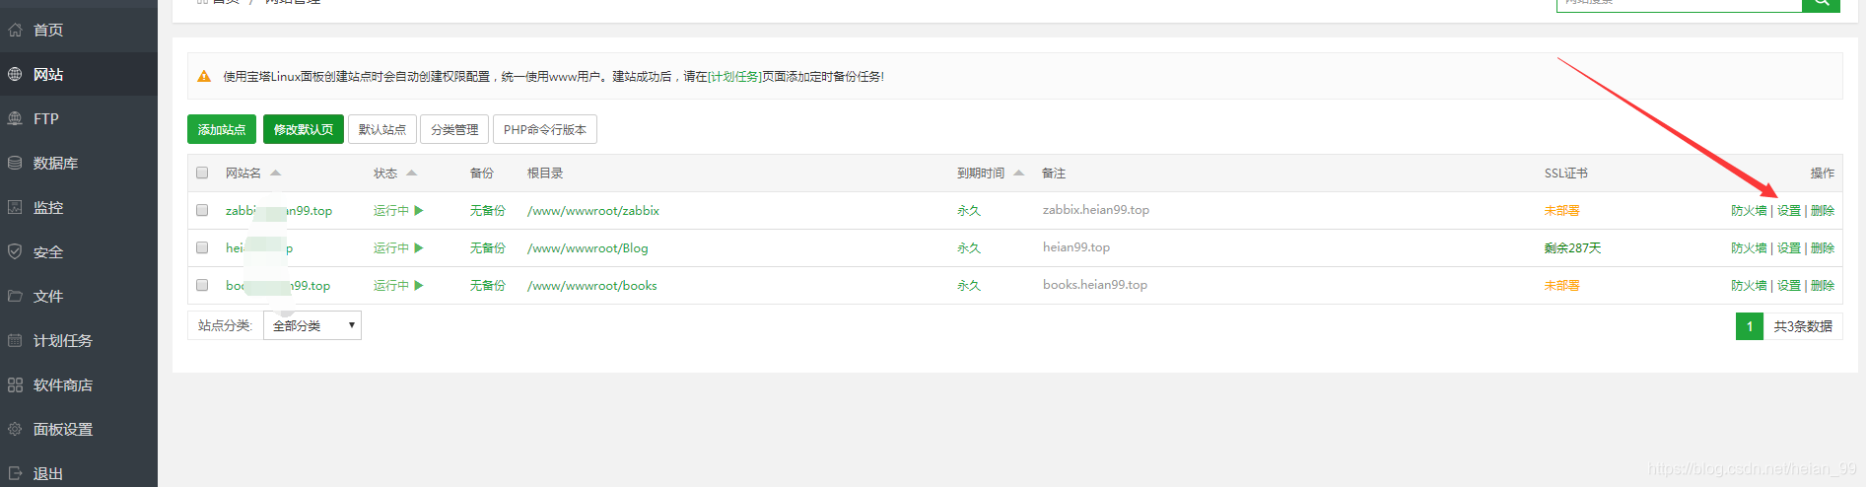Click 未部署 SSL status for books
Viewport: 1866px width, 487px height.
click(x=1562, y=285)
